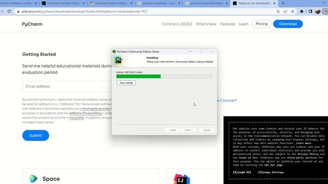Open Learn more in the cookie notice
The image size is (328, 184).
(x=303, y=143)
